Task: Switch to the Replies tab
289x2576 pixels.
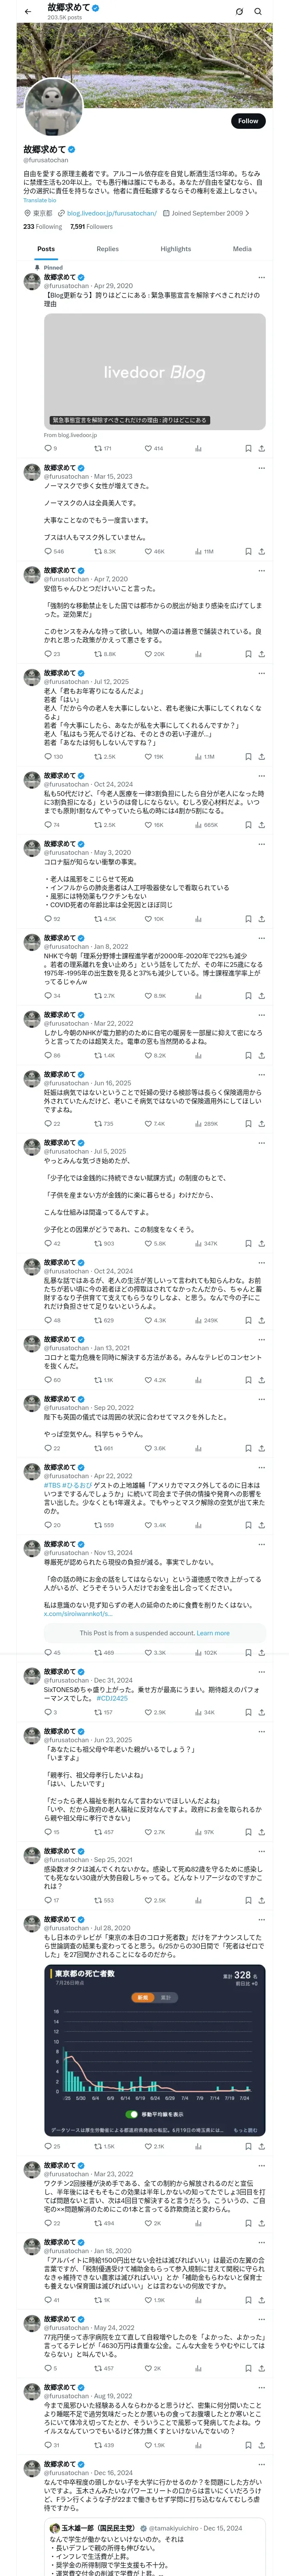Action: coord(107,249)
